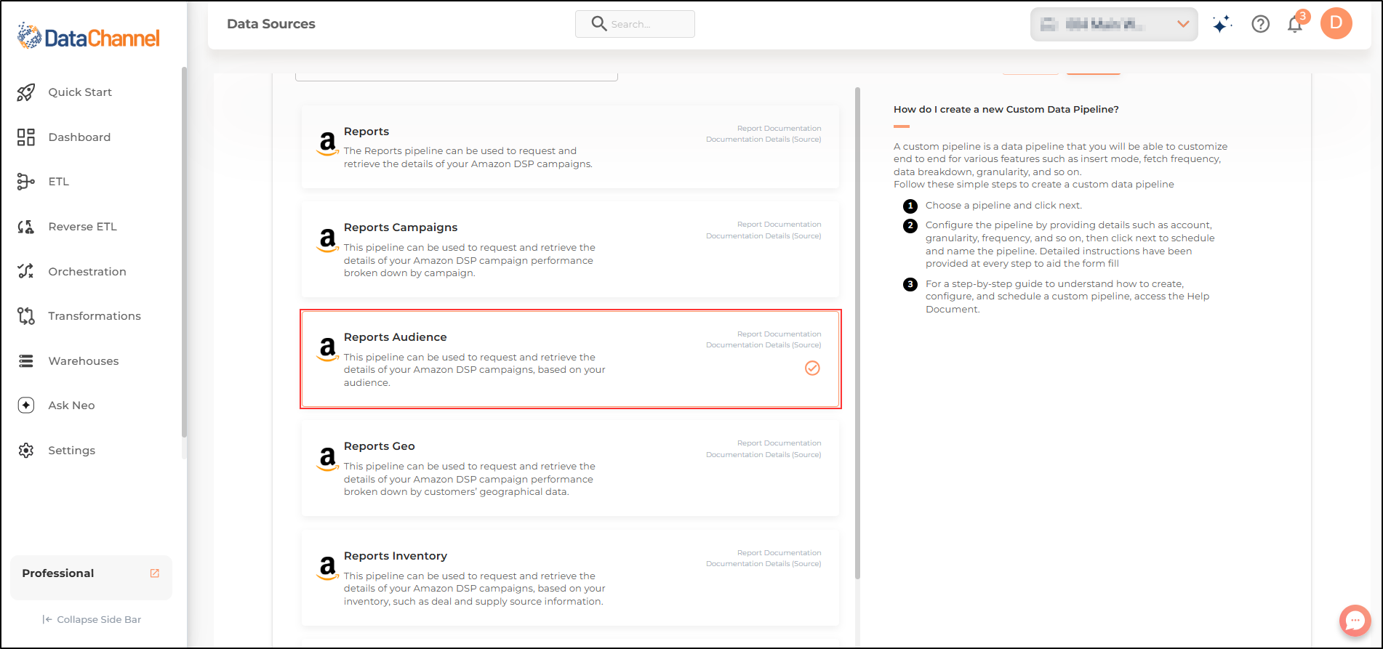Open Documentation Details (Source) on Reports card
1383x649 pixels.
(763, 140)
